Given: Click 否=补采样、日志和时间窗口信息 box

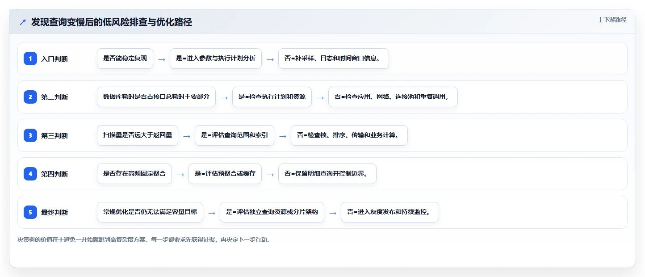Looking at the screenshot, I should coord(334,59).
